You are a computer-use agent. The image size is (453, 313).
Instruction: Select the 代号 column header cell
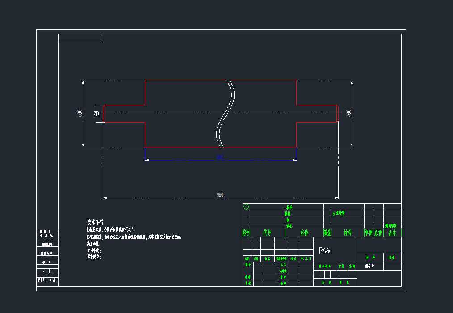267,233
